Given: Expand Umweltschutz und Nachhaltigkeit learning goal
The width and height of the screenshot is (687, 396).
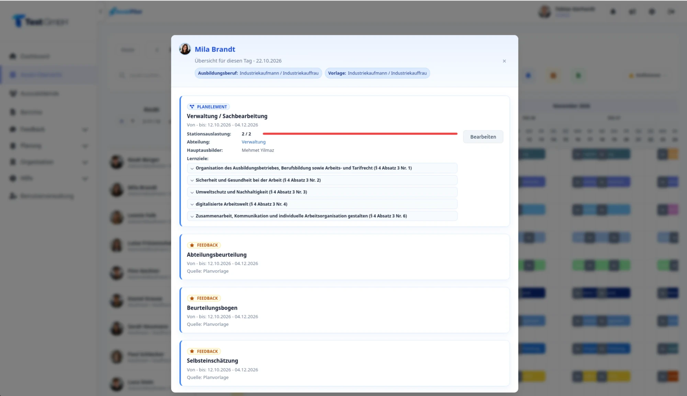Looking at the screenshot, I should [x=322, y=192].
